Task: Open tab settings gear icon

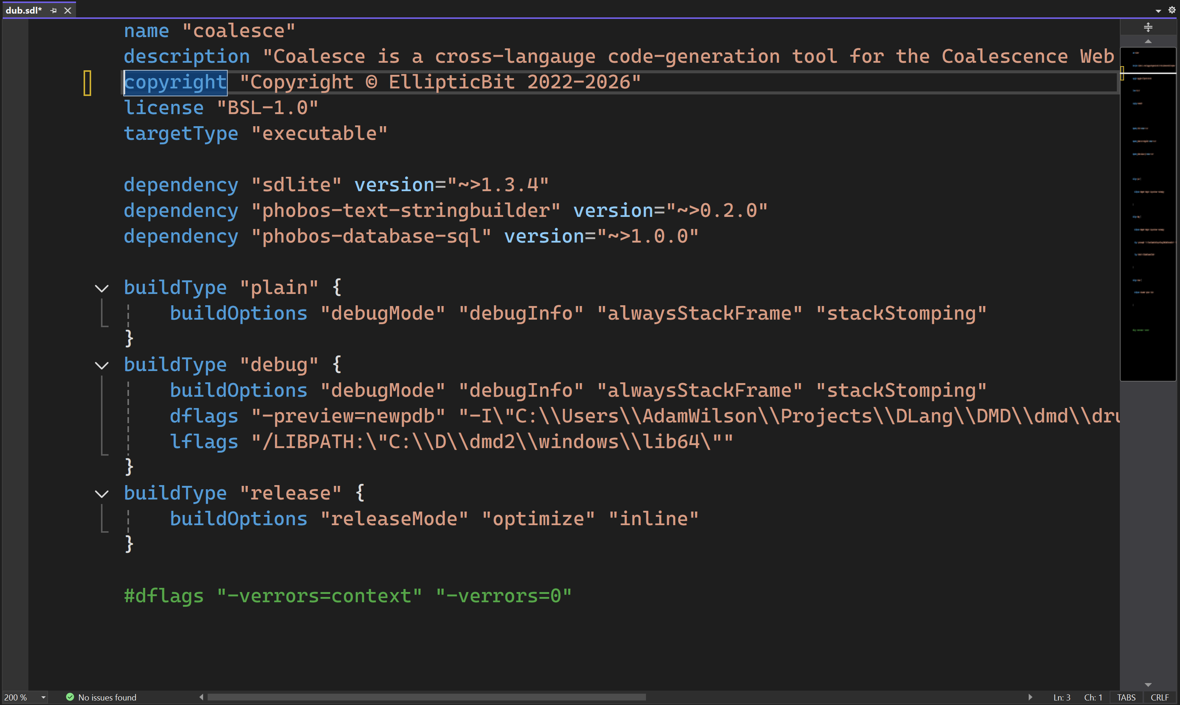Action: point(1171,10)
